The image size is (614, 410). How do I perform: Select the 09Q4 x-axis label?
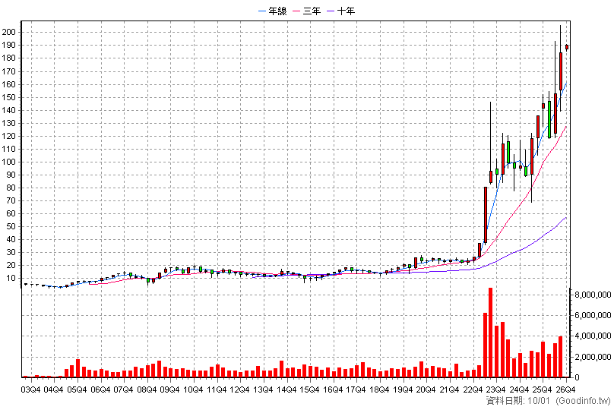(x=170, y=389)
